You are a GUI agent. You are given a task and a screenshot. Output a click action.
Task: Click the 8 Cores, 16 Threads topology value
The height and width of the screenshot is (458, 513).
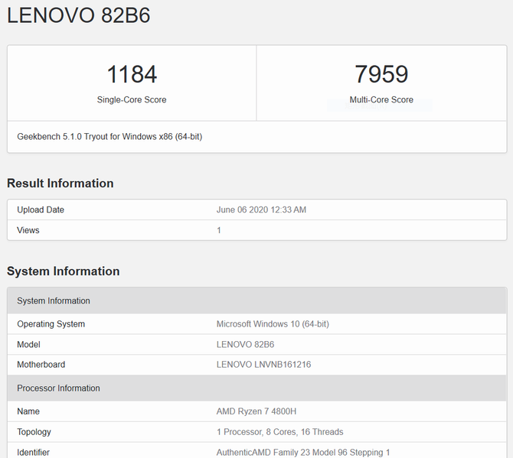[280, 432]
